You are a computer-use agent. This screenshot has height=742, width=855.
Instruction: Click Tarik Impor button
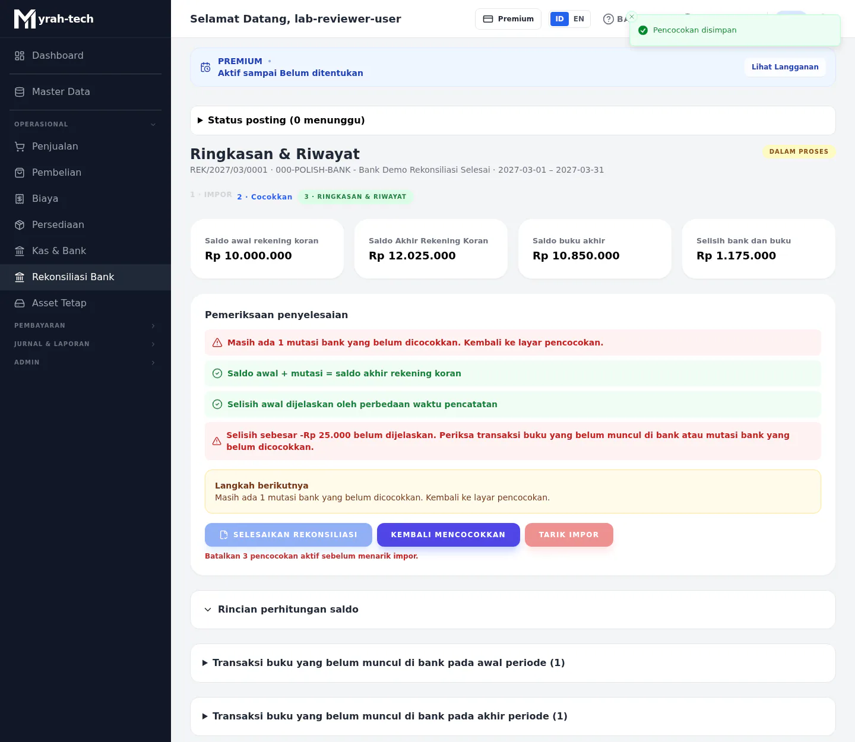[569, 535]
